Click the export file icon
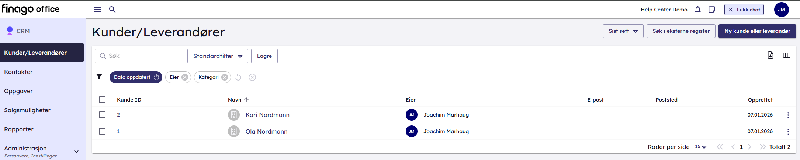Viewport: 800px width, 160px height. 770,55
